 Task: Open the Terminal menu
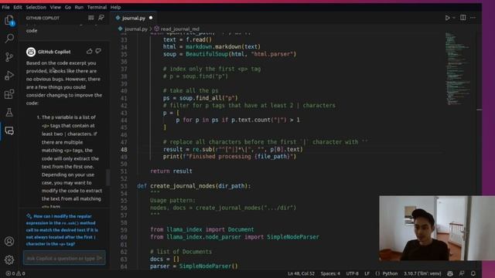(97, 7)
